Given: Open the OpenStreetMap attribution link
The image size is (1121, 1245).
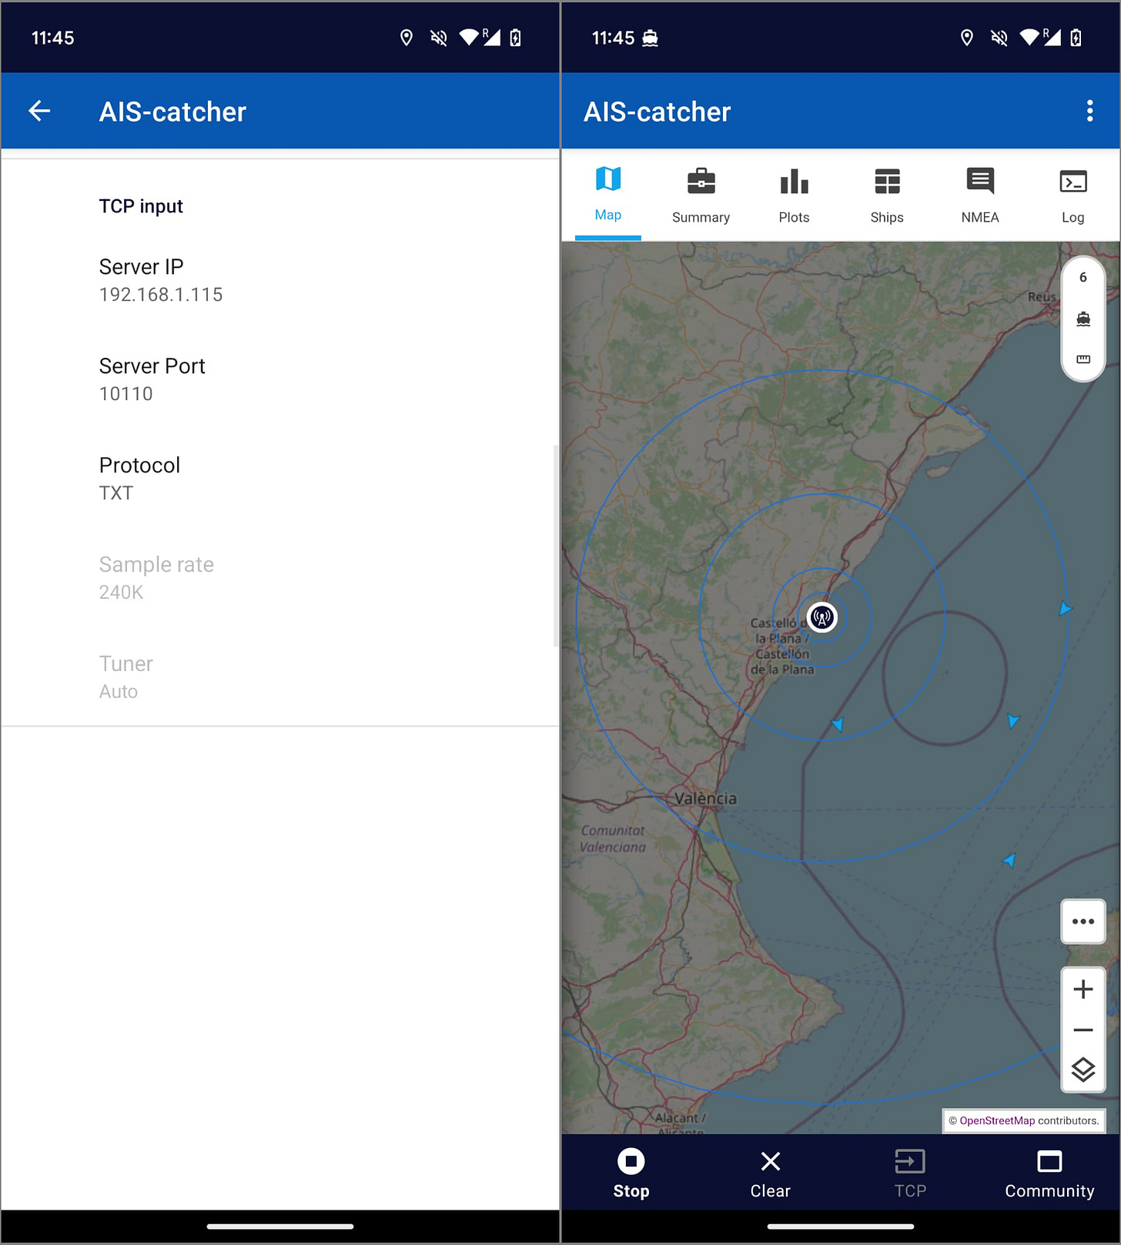Looking at the screenshot, I should [x=996, y=1120].
